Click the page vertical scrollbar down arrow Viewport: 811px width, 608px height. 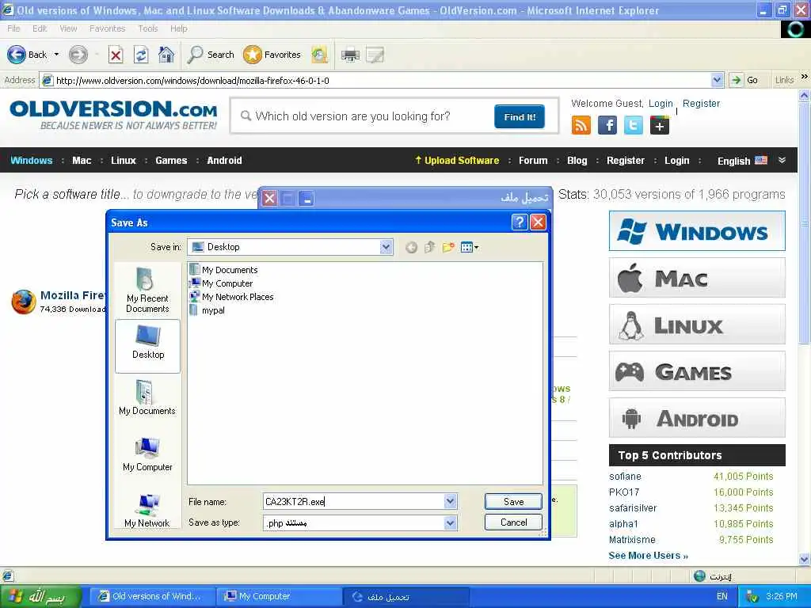tap(804, 558)
